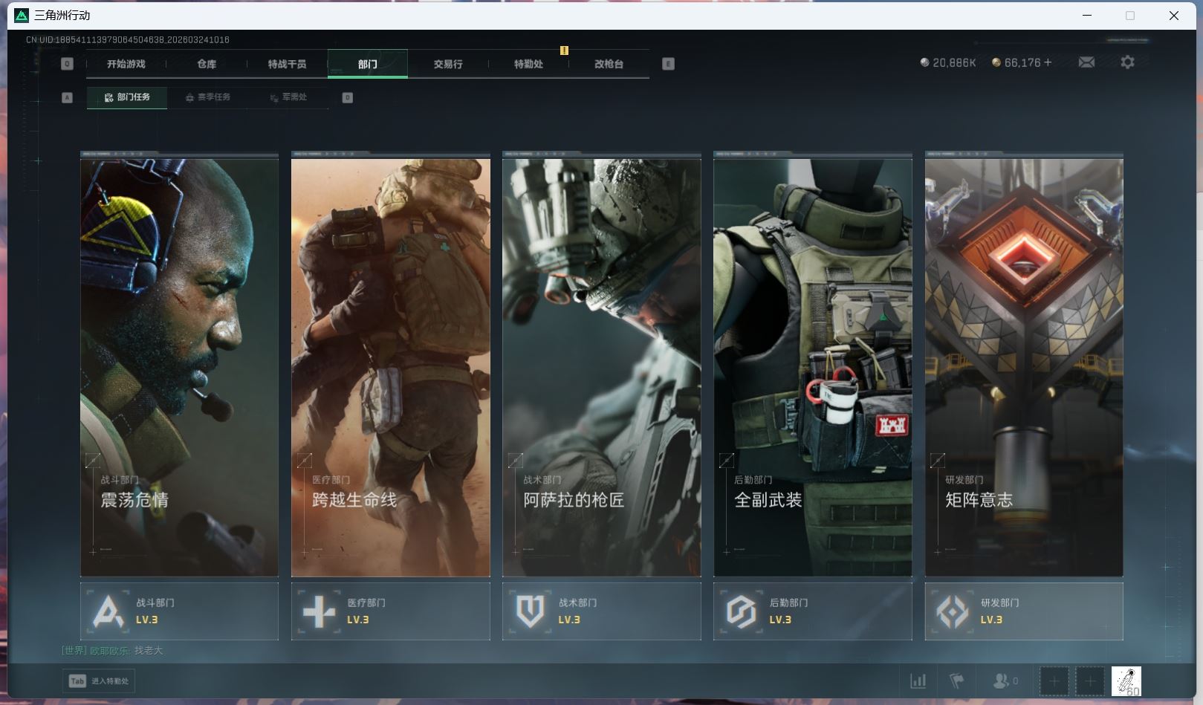The height and width of the screenshot is (705, 1203).
Task: Click the first empty squad slot plus
Action: point(1054,680)
